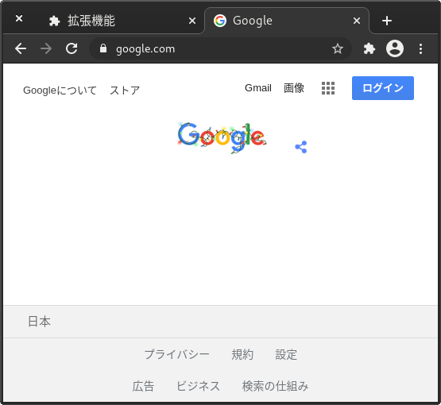Open the 広告 footer link

click(x=143, y=386)
